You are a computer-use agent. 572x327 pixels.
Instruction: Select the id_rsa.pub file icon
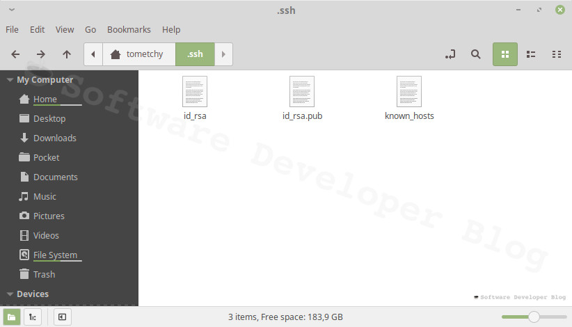(302, 92)
